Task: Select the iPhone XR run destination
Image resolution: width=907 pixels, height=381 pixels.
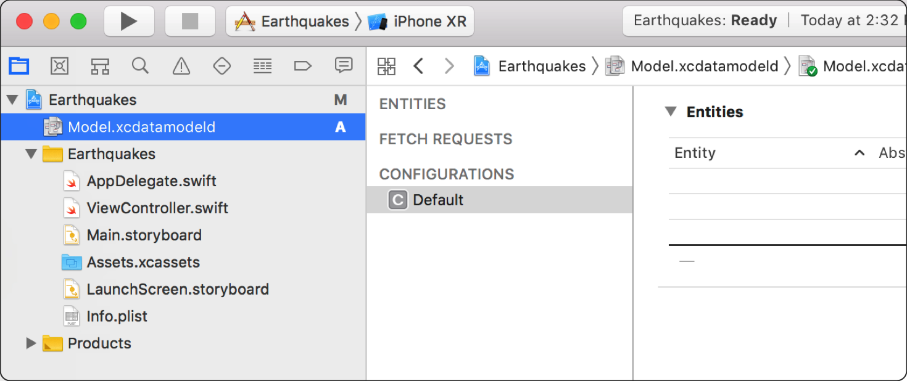Action: (417, 22)
